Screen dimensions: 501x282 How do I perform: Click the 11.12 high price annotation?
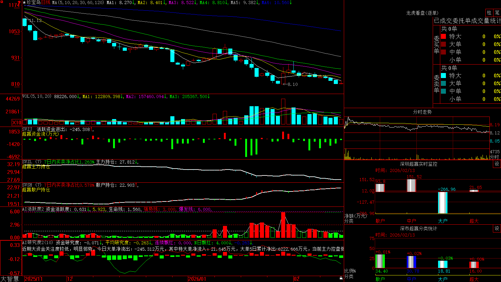[x=35, y=20]
